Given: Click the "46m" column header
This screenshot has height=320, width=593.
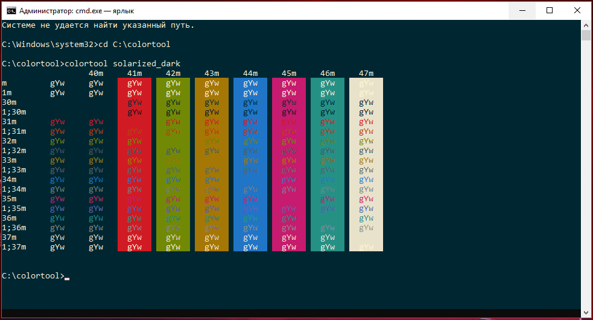Looking at the screenshot, I should tap(327, 74).
